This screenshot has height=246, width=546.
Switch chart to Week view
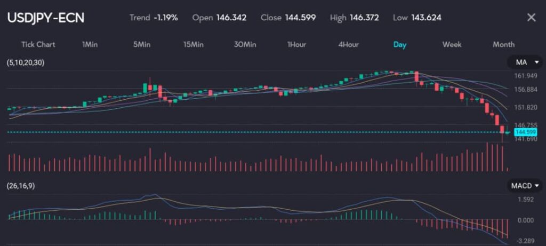pos(452,44)
